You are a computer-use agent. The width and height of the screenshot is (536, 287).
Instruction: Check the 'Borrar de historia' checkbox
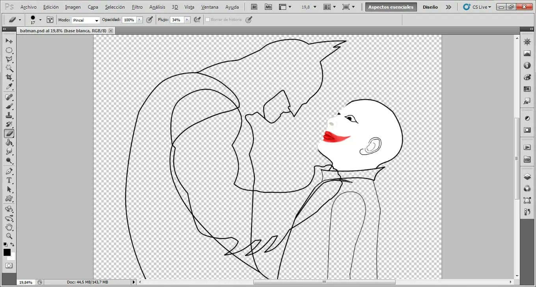click(207, 20)
